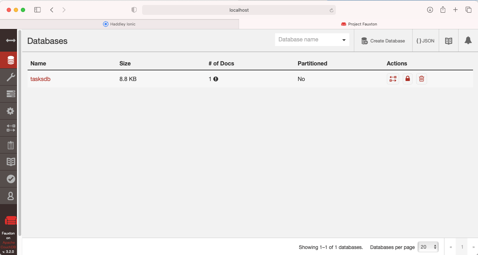Open the Databases sidebar icon

(11, 60)
